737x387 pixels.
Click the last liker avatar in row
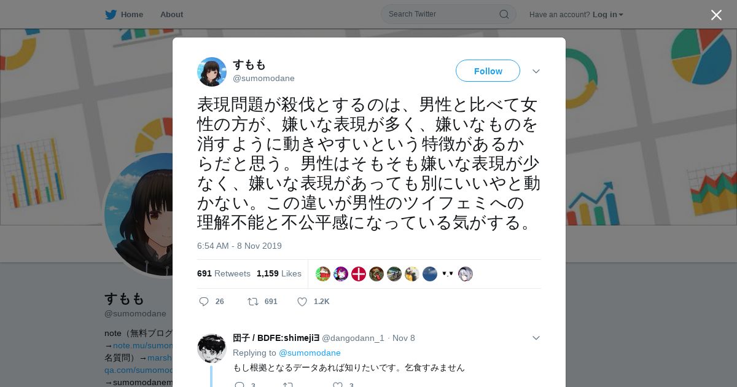pyautogui.click(x=466, y=274)
